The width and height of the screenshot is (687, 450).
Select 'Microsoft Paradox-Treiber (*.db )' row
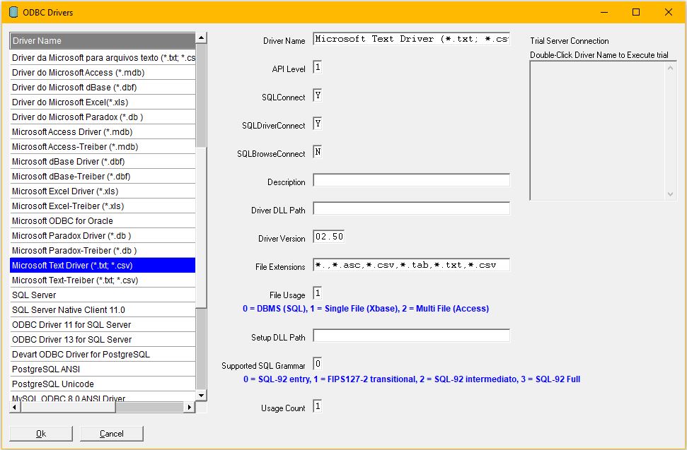103,251
